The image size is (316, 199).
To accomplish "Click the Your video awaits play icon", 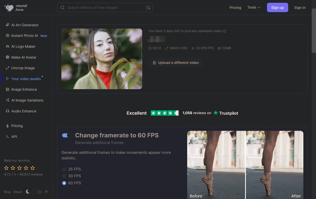I will coord(8,79).
